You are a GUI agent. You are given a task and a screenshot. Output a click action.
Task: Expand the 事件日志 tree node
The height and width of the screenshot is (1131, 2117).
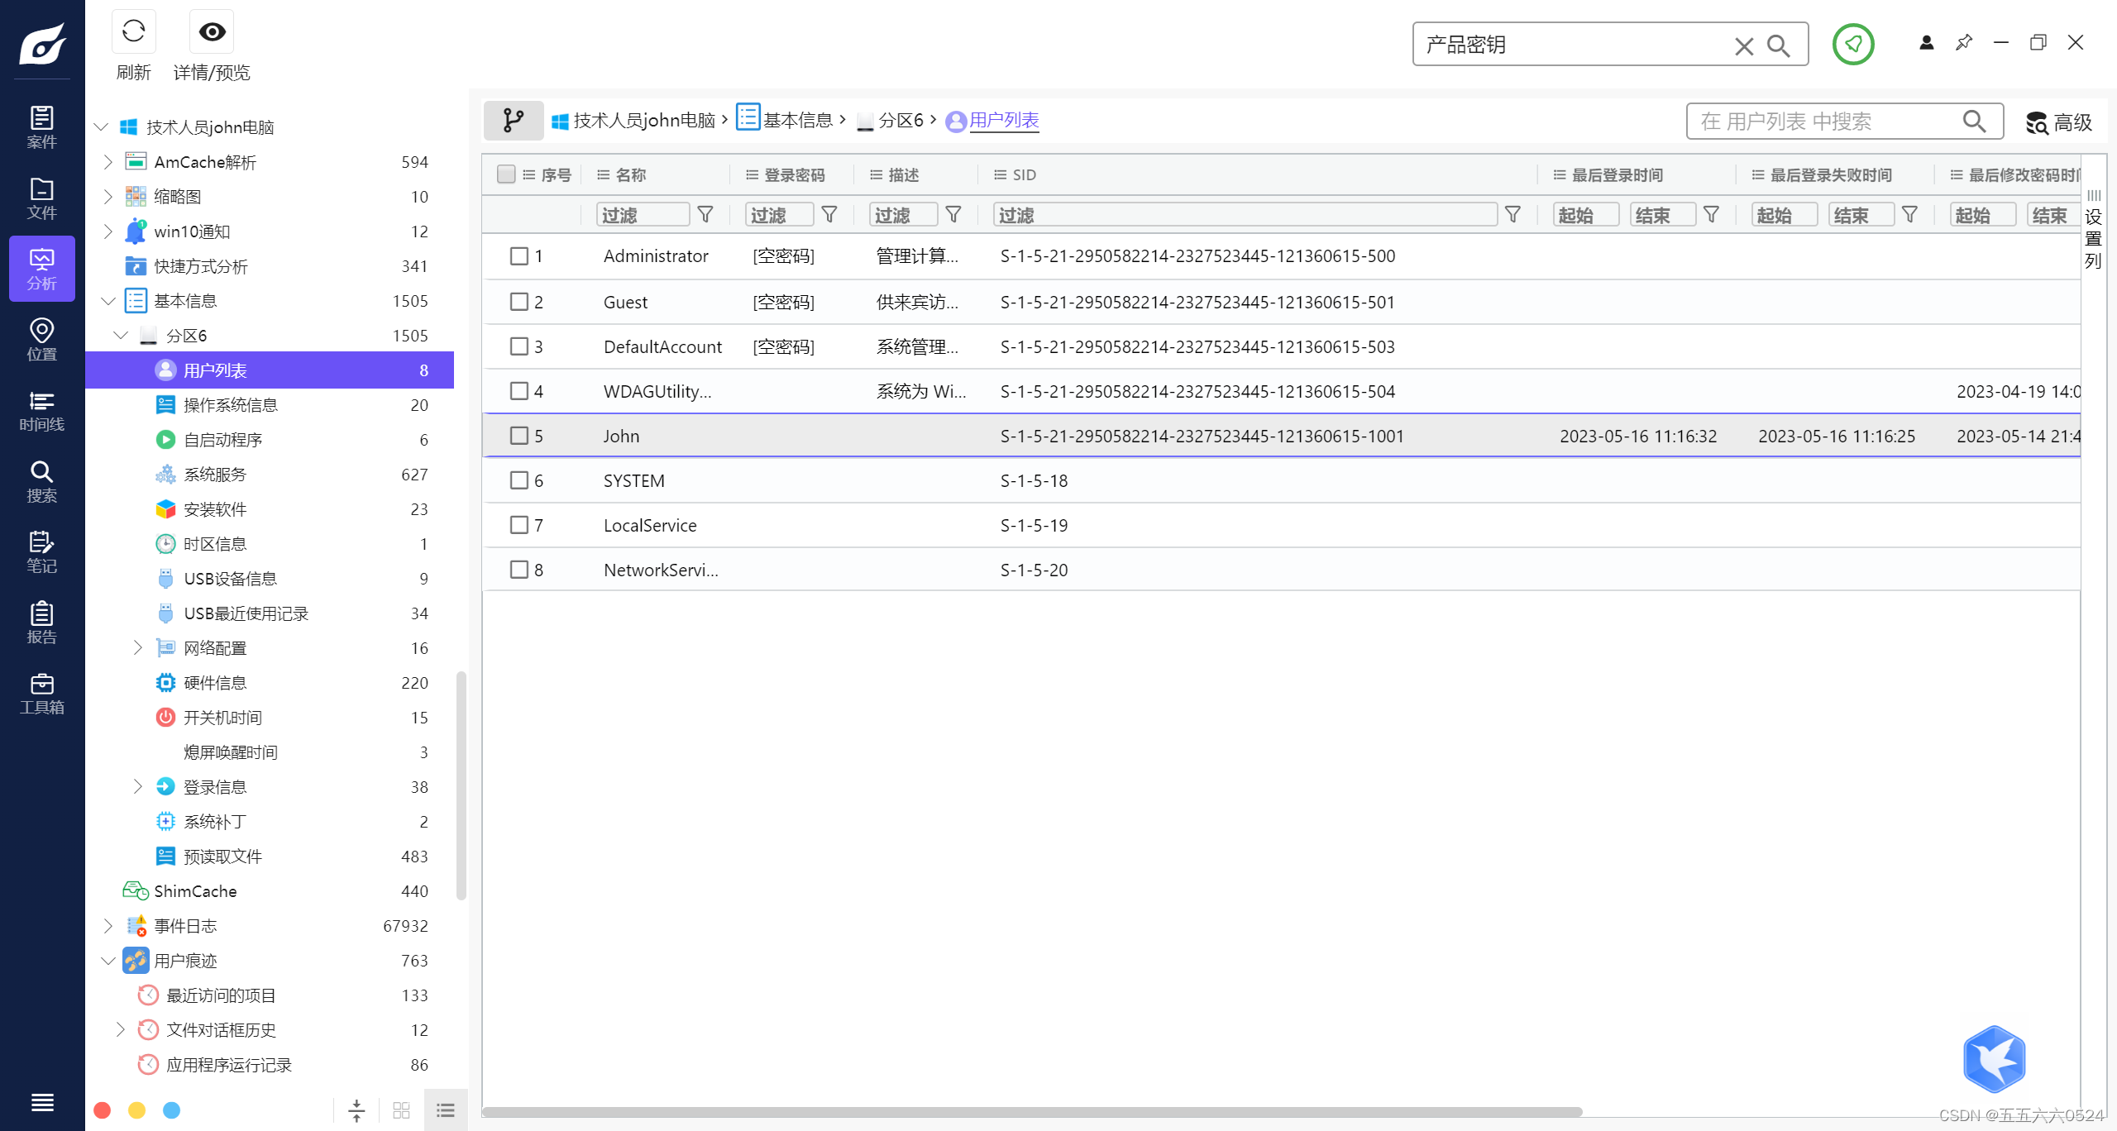pos(108,926)
